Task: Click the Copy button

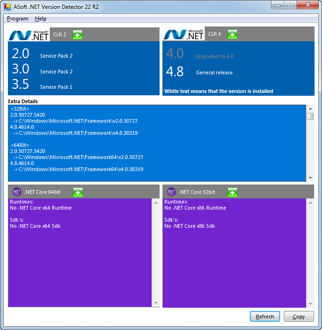Action: 299,317
